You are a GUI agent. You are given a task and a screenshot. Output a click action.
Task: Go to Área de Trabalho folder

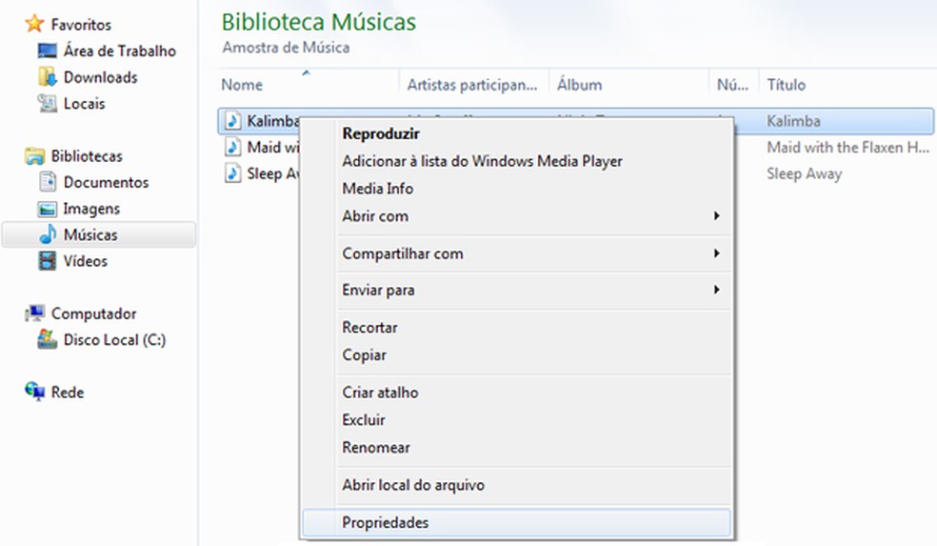(x=120, y=51)
